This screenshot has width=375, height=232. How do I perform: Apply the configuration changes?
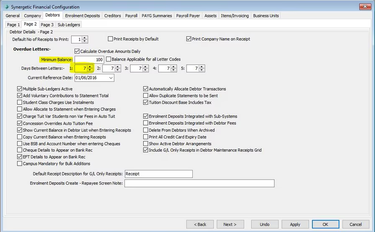295,224
